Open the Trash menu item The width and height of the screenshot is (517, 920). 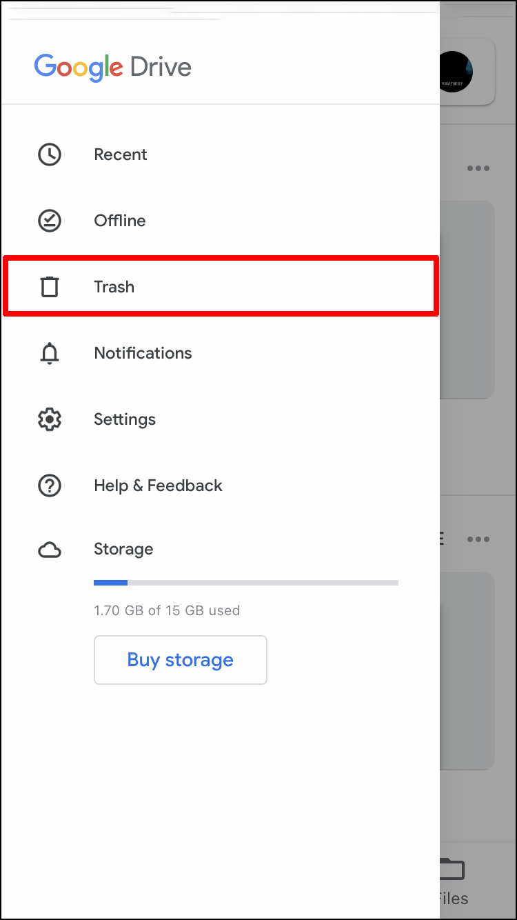[221, 286]
